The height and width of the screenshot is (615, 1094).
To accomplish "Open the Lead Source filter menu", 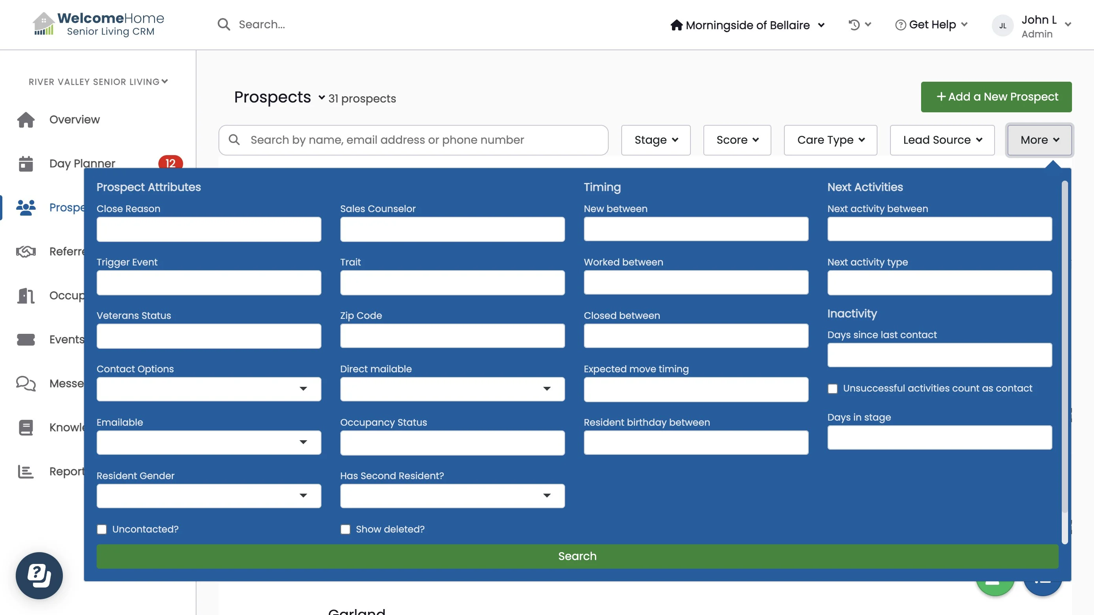I will [x=942, y=140].
